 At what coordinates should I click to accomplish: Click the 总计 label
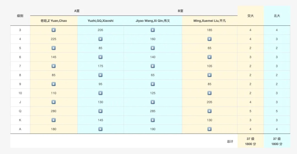[x=230, y=141]
